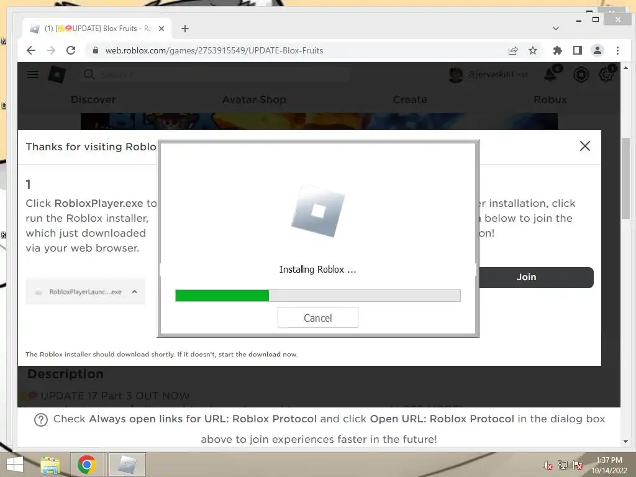Switch to the Roblox installer taskbar item
Image resolution: width=636 pixels, height=477 pixels.
(x=127, y=465)
